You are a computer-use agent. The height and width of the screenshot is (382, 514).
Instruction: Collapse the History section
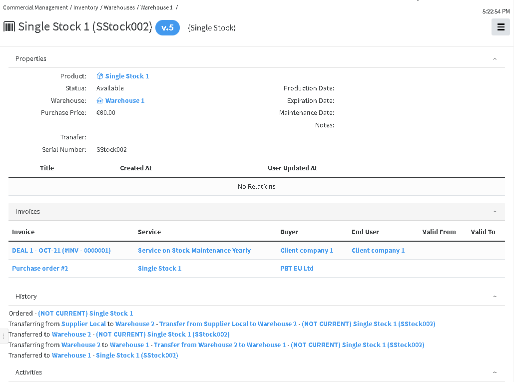point(495,297)
